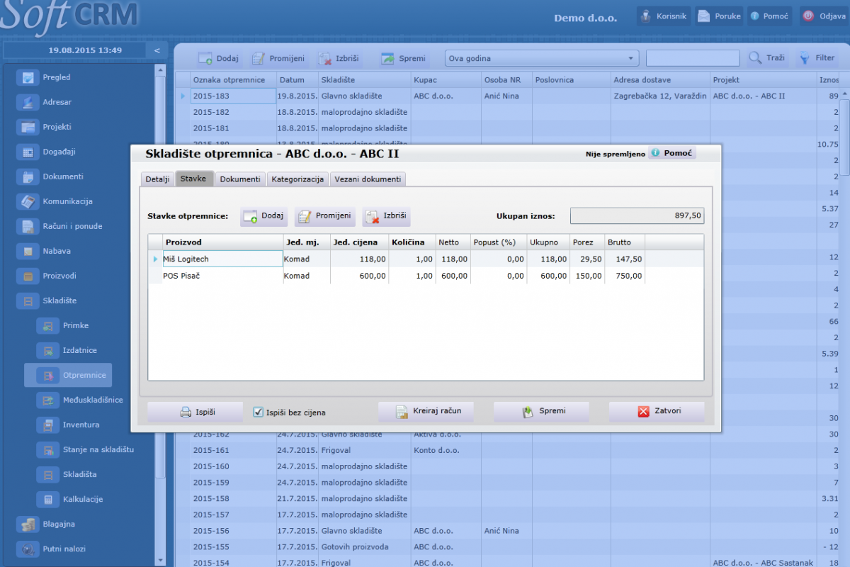The image size is (850, 567).
Task: Open Poruke messages icon
Action: [x=703, y=16]
